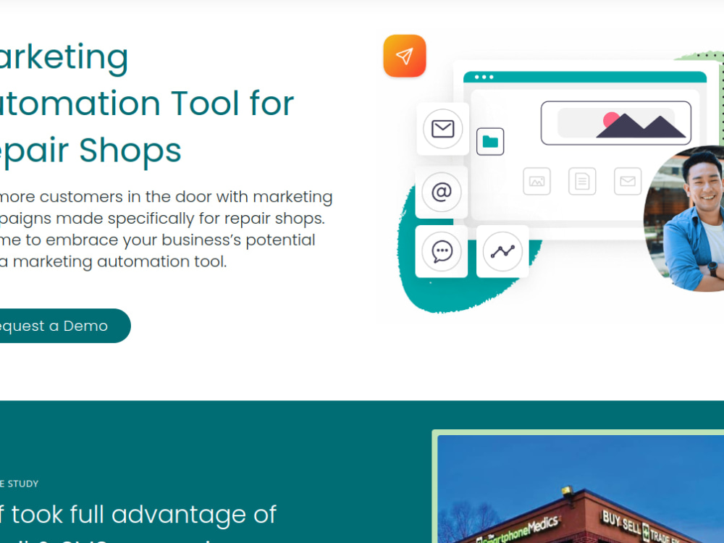724x543 pixels.
Task: Click the line chart analytics icon tile
Action: pyautogui.click(x=502, y=252)
